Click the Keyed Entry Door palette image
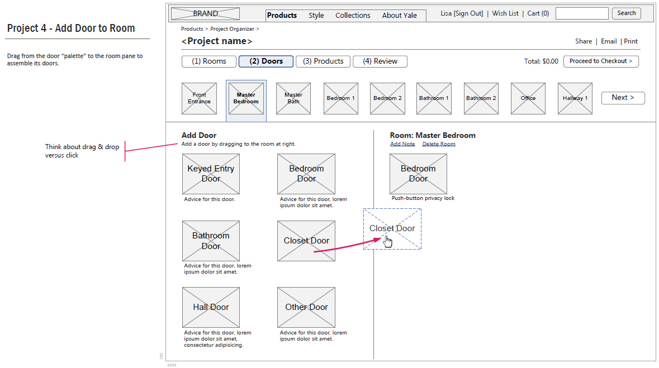Screen dimensions: 659x368 [211, 174]
